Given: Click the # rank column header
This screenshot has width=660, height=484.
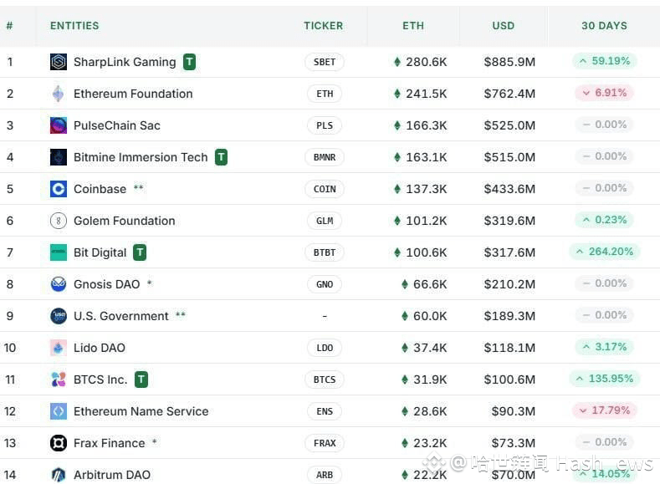Looking at the screenshot, I should click(9, 26).
